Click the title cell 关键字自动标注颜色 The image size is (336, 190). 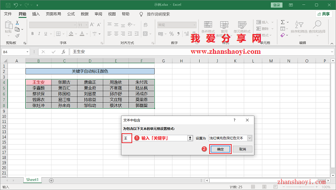(x=90, y=71)
